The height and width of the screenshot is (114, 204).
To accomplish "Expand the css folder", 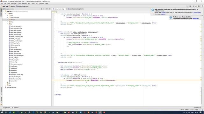I will pyautogui.click(x=7, y=16).
